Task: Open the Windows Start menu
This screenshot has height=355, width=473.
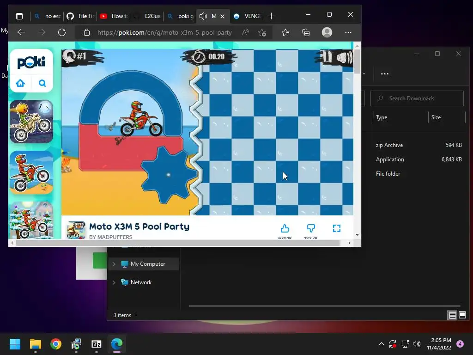Action: [x=15, y=344]
